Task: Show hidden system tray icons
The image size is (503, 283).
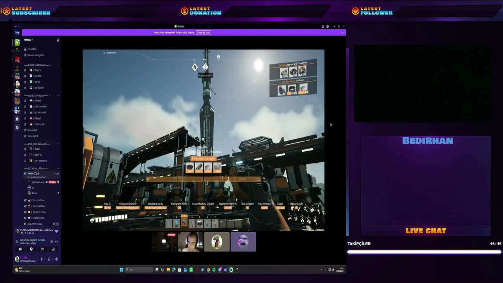Action: 321,270
